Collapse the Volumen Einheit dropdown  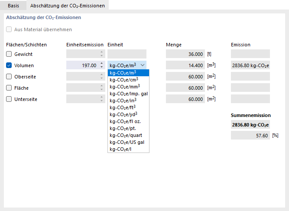[143, 65]
